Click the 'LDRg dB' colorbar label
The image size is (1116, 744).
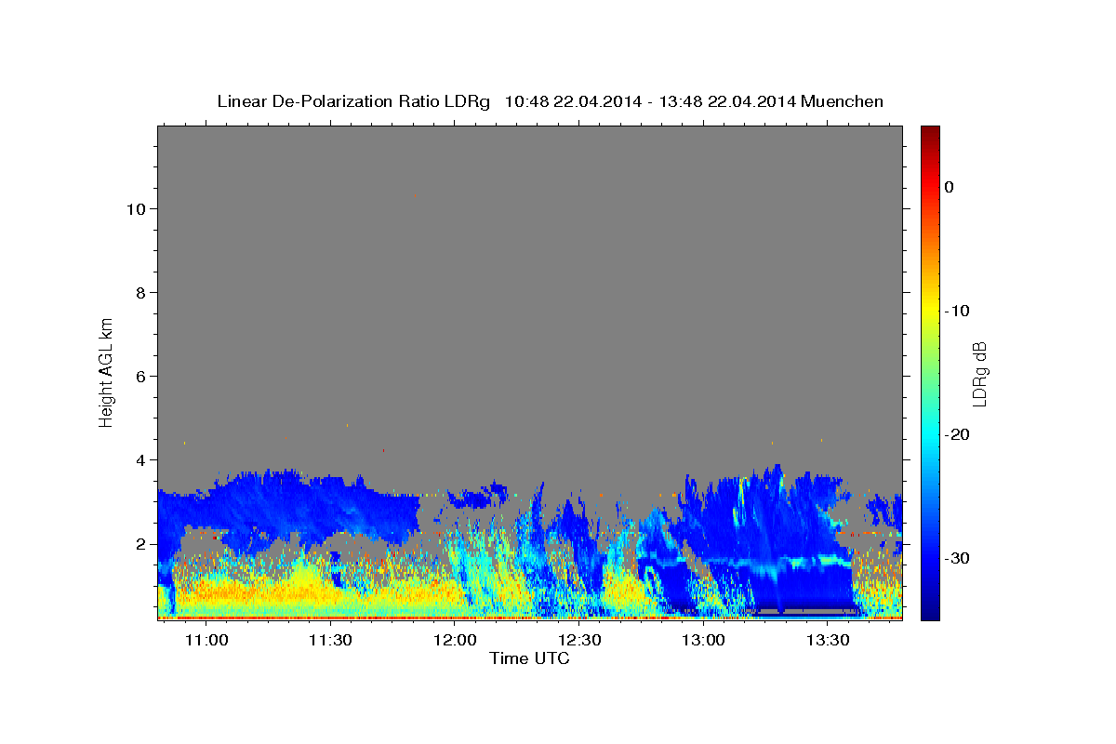(x=979, y=375)
